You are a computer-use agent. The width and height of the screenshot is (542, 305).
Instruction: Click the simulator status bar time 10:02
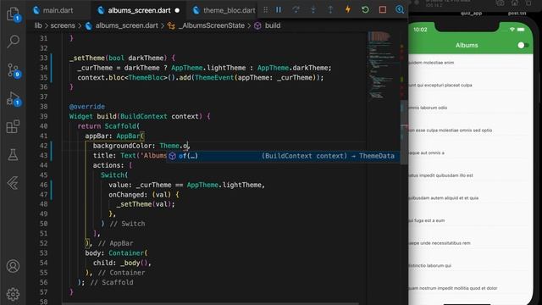(x=420, y=30)
